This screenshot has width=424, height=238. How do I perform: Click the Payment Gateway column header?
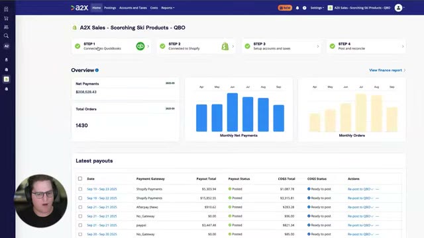[150, 178]
